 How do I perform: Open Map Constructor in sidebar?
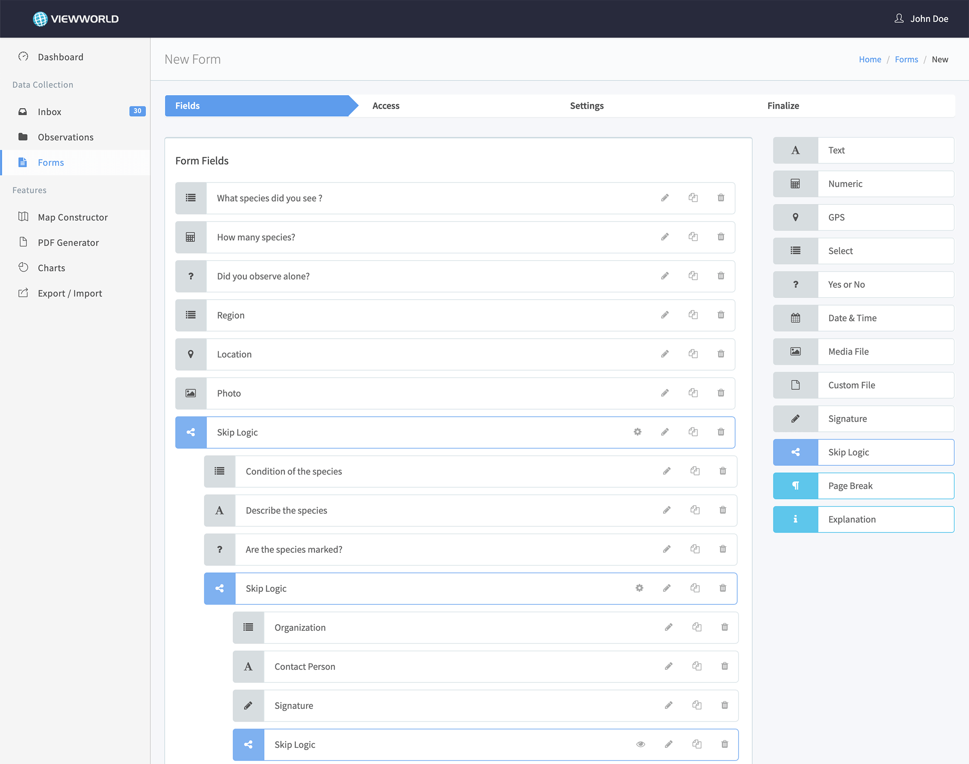click(72, 217)
